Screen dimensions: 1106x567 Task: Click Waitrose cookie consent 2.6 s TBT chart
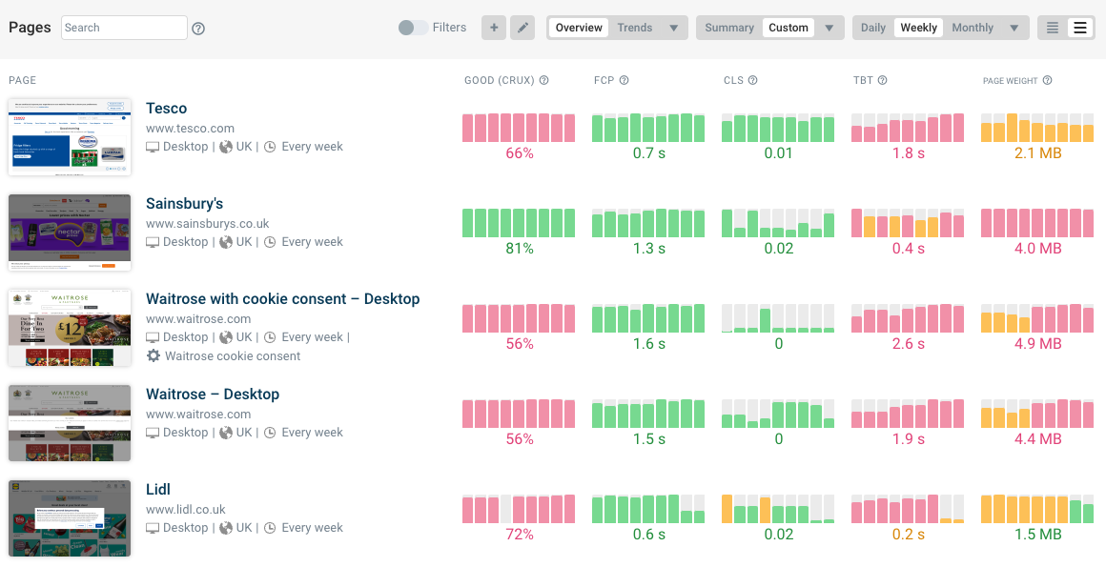pos(908,318)
